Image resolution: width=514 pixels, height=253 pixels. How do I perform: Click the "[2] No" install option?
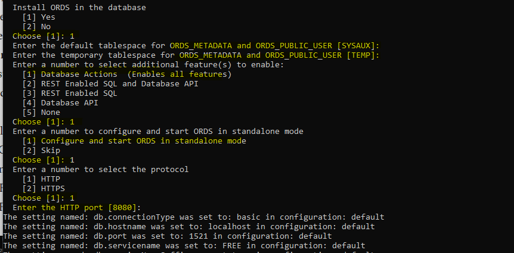coord(36,27)
